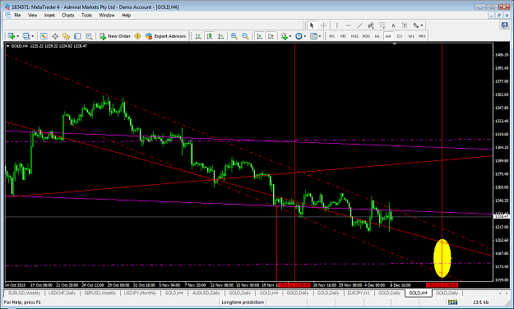This screenshot has width=514, height=309.
Task: Toggle Auto Scroll for the chart
Action: tap(259, 36)
